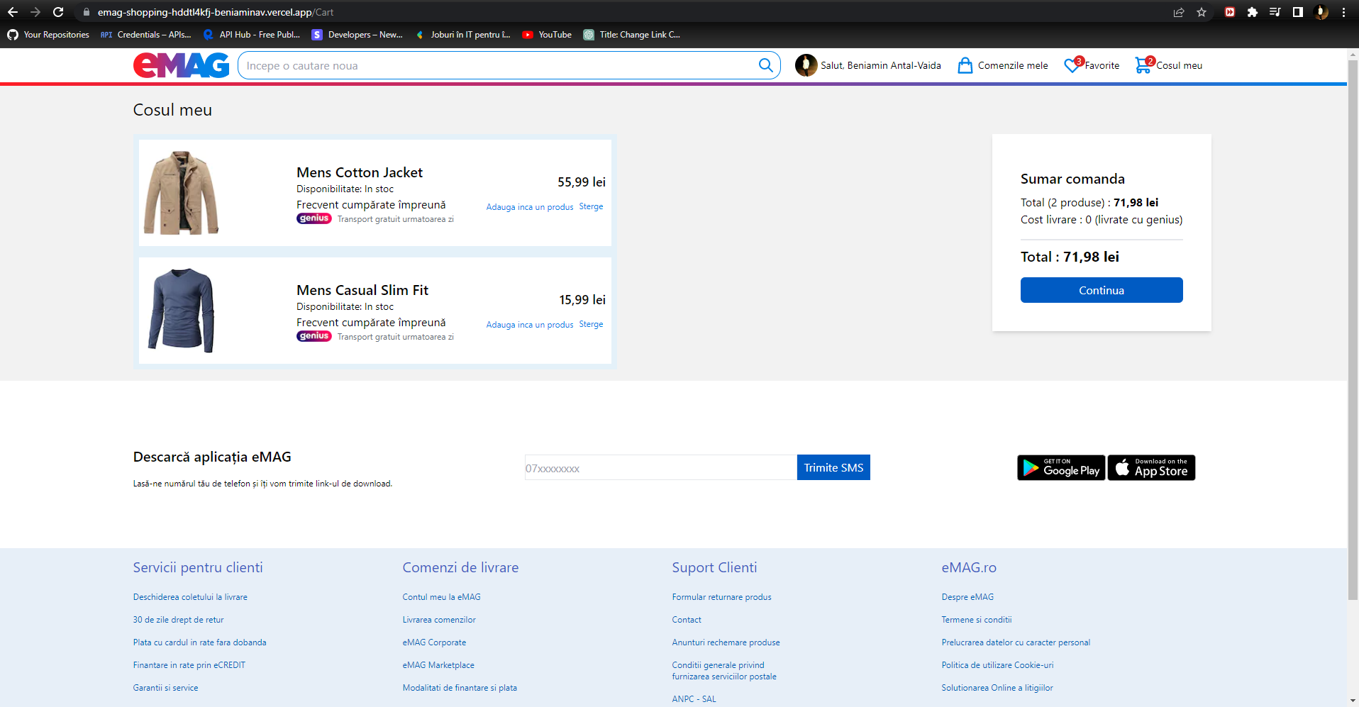Click the Comenzile mele bag icon

[x=965, y=65]
